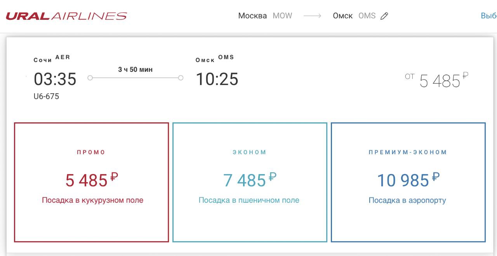Select the Промо fare card for 5 485 ₽
497x256 pixels.
click(92, 182)
